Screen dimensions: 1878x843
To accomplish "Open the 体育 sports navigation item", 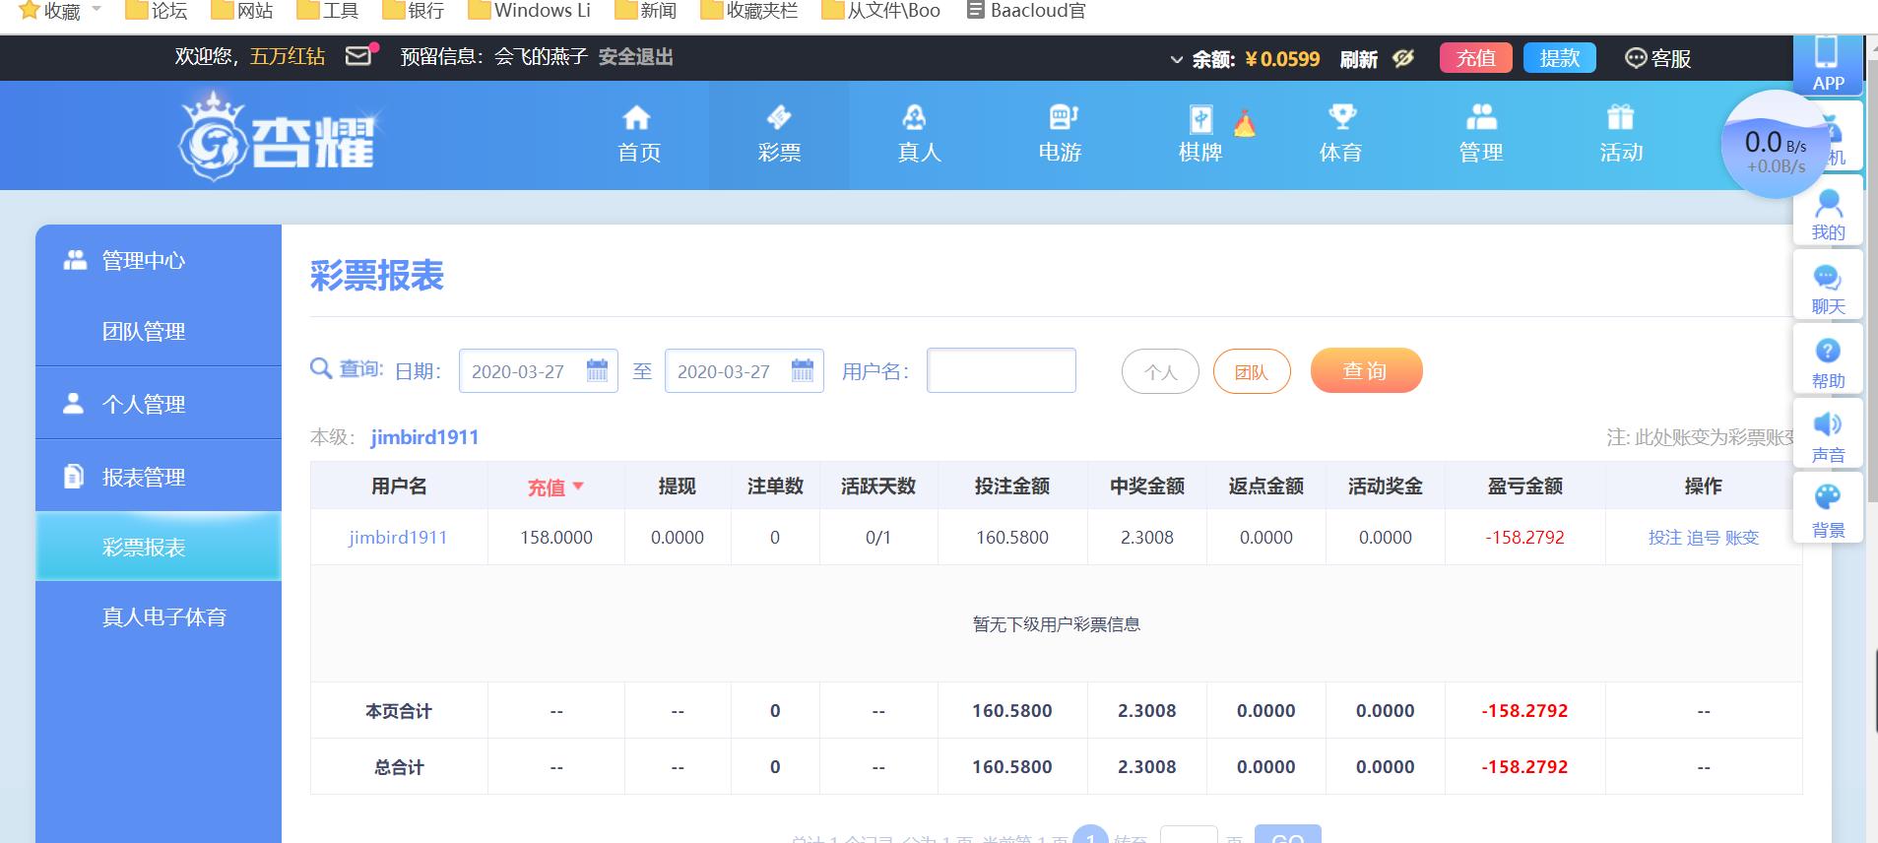I will [x=1340, y=134].
